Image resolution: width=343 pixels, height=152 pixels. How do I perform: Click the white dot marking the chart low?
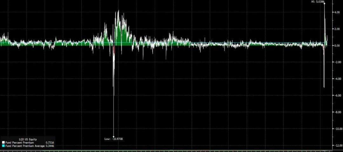(x=114, y=136)
